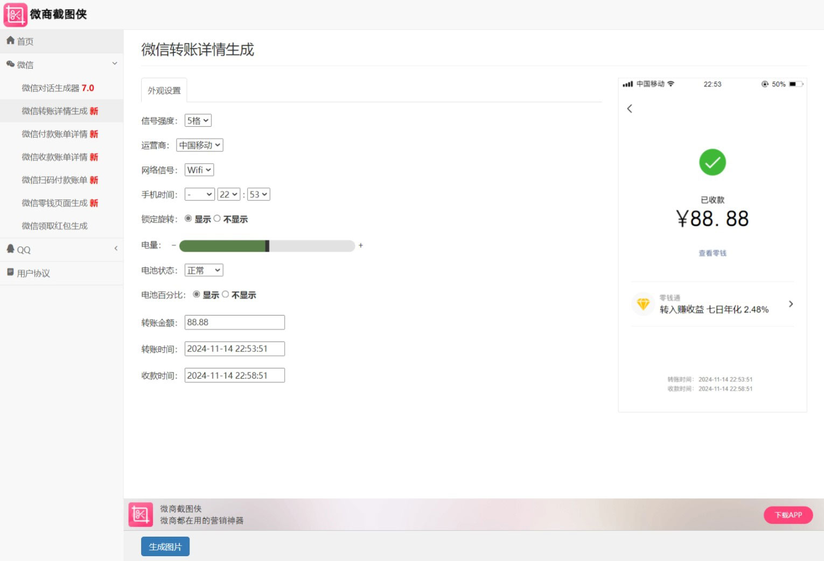Select 不显示 for 电池百分比

point(226,294)
